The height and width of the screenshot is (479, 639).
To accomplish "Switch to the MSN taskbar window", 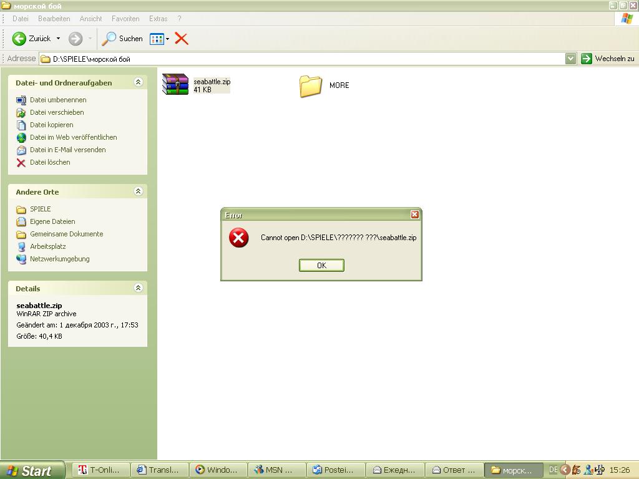I will point(278,470).
